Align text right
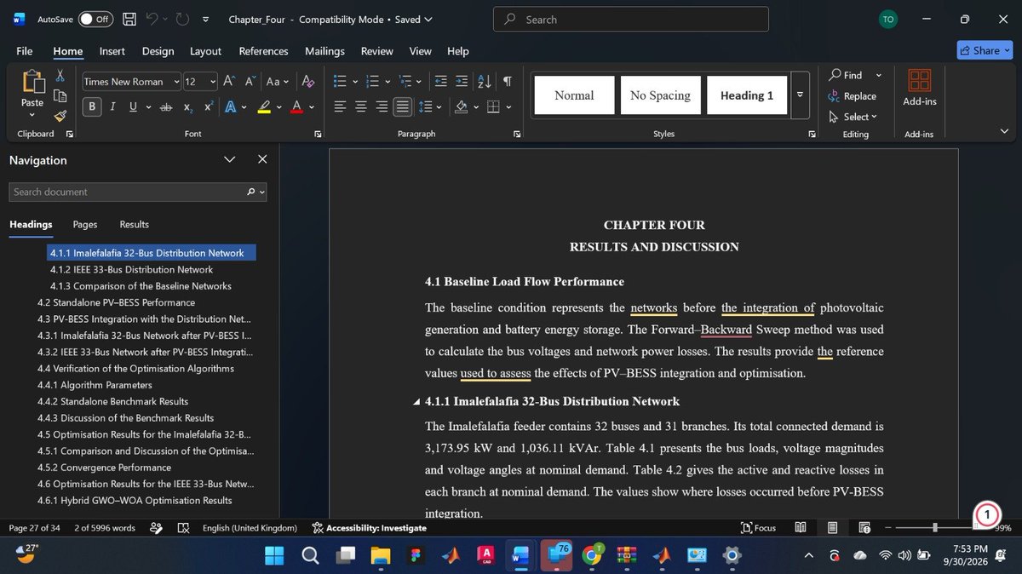The height and width of the screenshot is (574, 1022). (382, 107)
